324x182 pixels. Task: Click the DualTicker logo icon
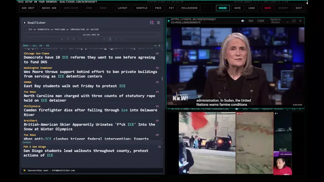pyautogui.click(x=25, y=22)
